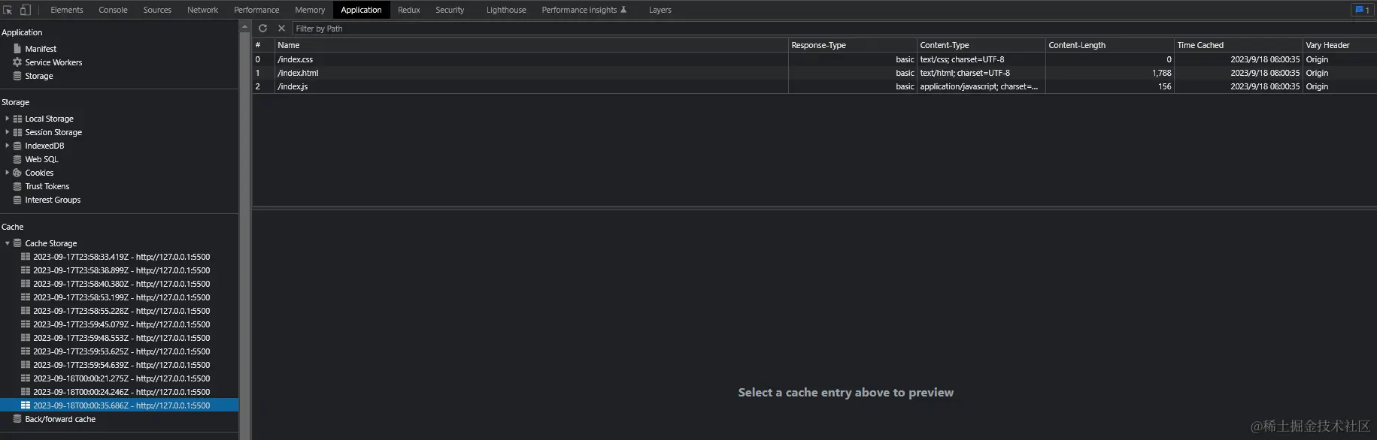Expand the Local Storage tree node
This screenshot has height=440, width=1377.
click(7, 119)
